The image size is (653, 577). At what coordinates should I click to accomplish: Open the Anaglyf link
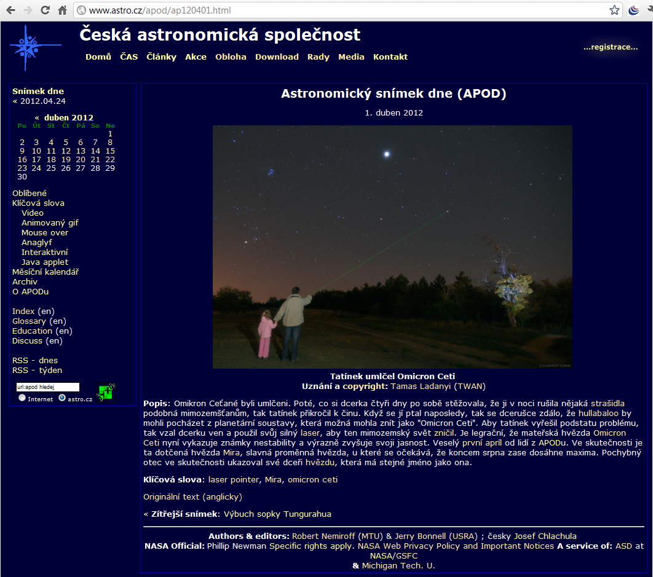(x=37, y=242)
